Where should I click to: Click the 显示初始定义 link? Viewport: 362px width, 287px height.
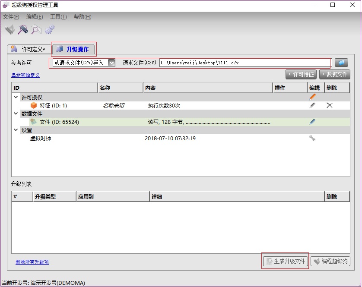click(x=25, y=75)
